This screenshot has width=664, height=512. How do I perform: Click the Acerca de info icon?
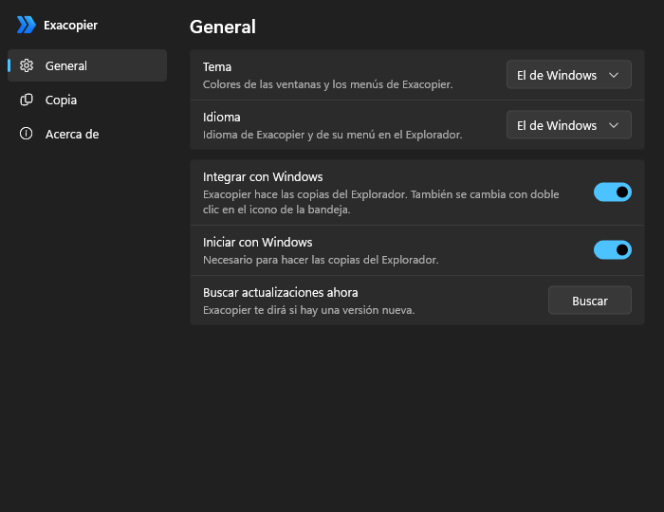click(x=27, y=134)
